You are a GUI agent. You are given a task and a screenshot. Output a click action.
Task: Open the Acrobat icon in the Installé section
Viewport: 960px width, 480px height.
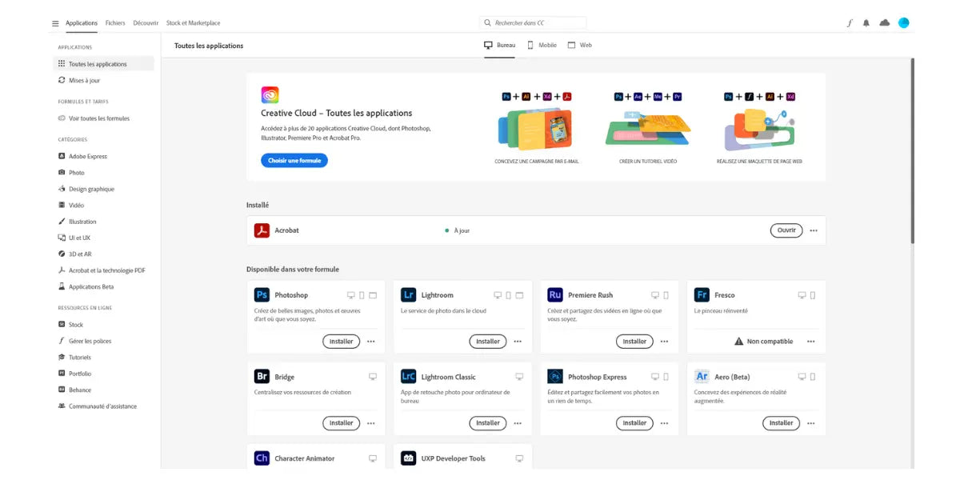262,230
